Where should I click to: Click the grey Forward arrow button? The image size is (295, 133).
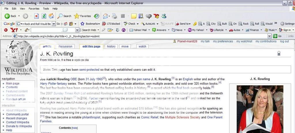(25, 16)
